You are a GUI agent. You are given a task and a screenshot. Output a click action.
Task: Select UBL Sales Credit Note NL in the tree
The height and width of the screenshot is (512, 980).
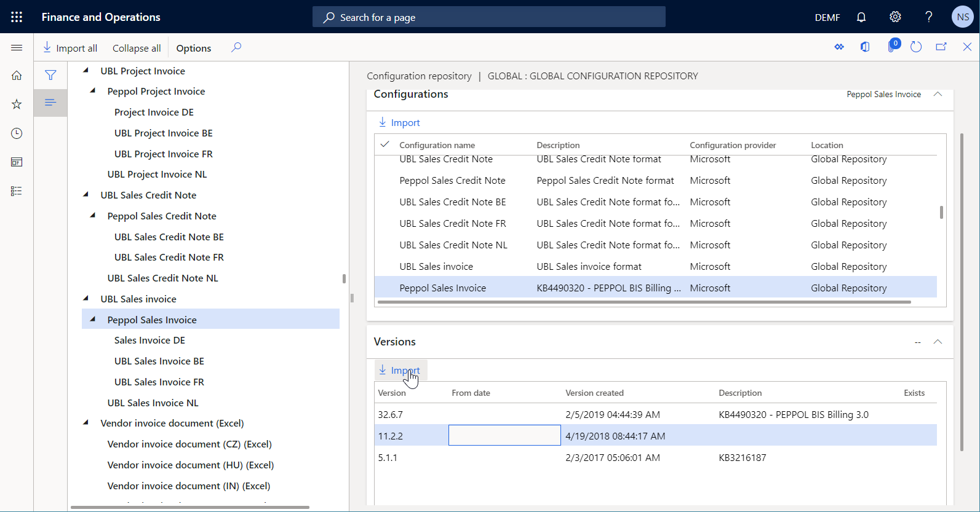[x=162, y=278]
